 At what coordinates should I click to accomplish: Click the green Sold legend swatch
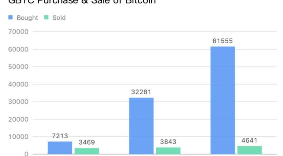[x=46, y=17]
